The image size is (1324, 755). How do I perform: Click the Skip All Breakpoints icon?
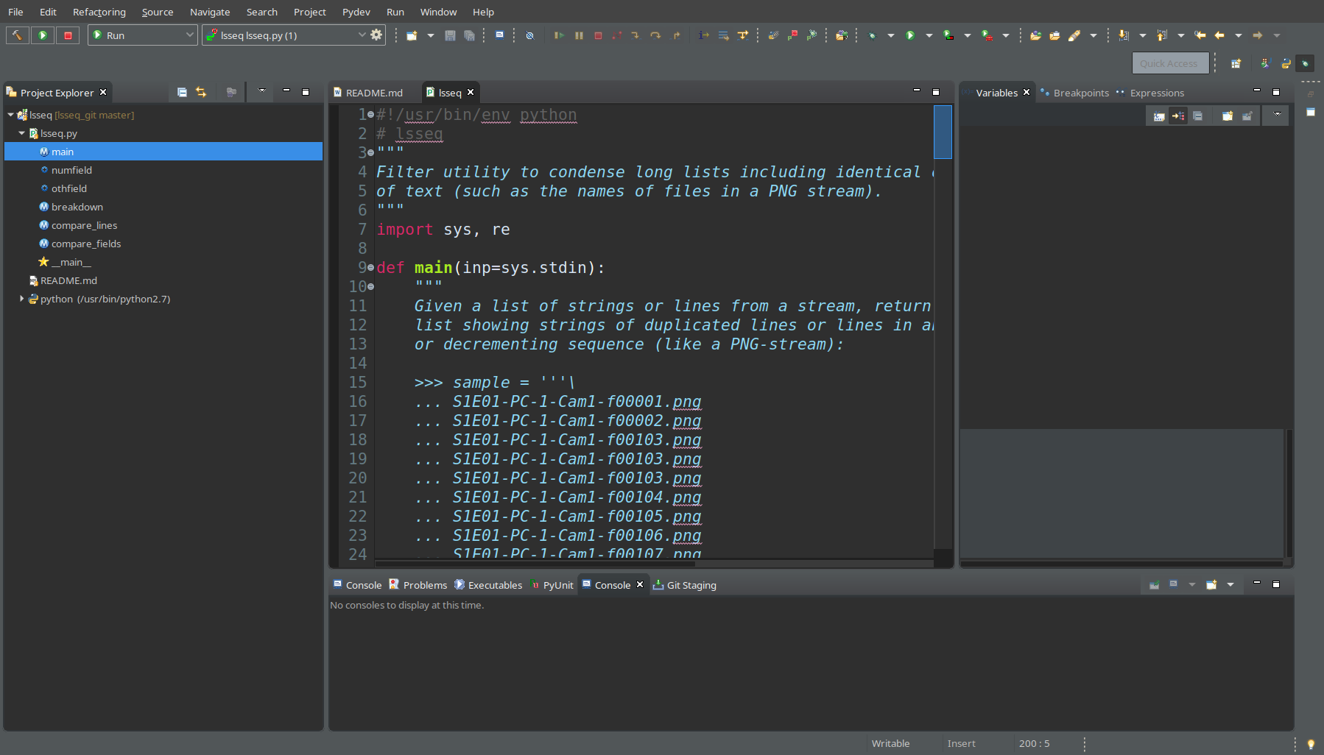coord(529,35)
